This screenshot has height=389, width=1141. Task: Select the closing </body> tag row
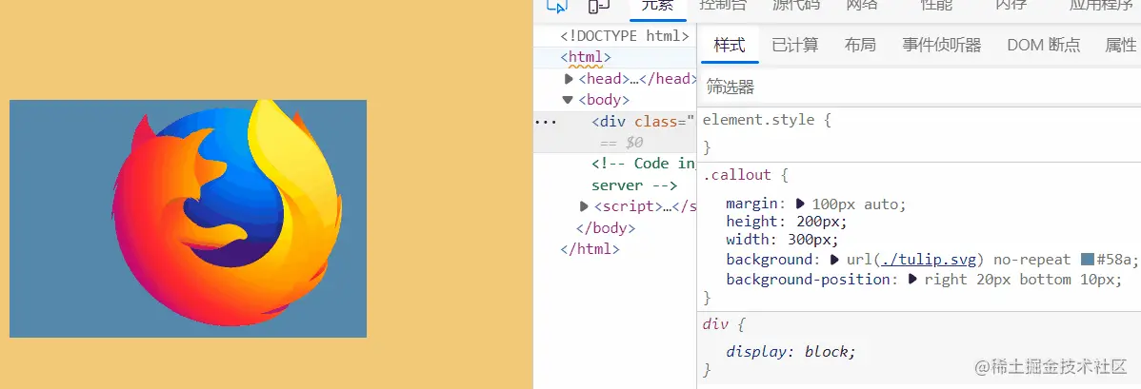pyautogui.click(x=606, y=227)
